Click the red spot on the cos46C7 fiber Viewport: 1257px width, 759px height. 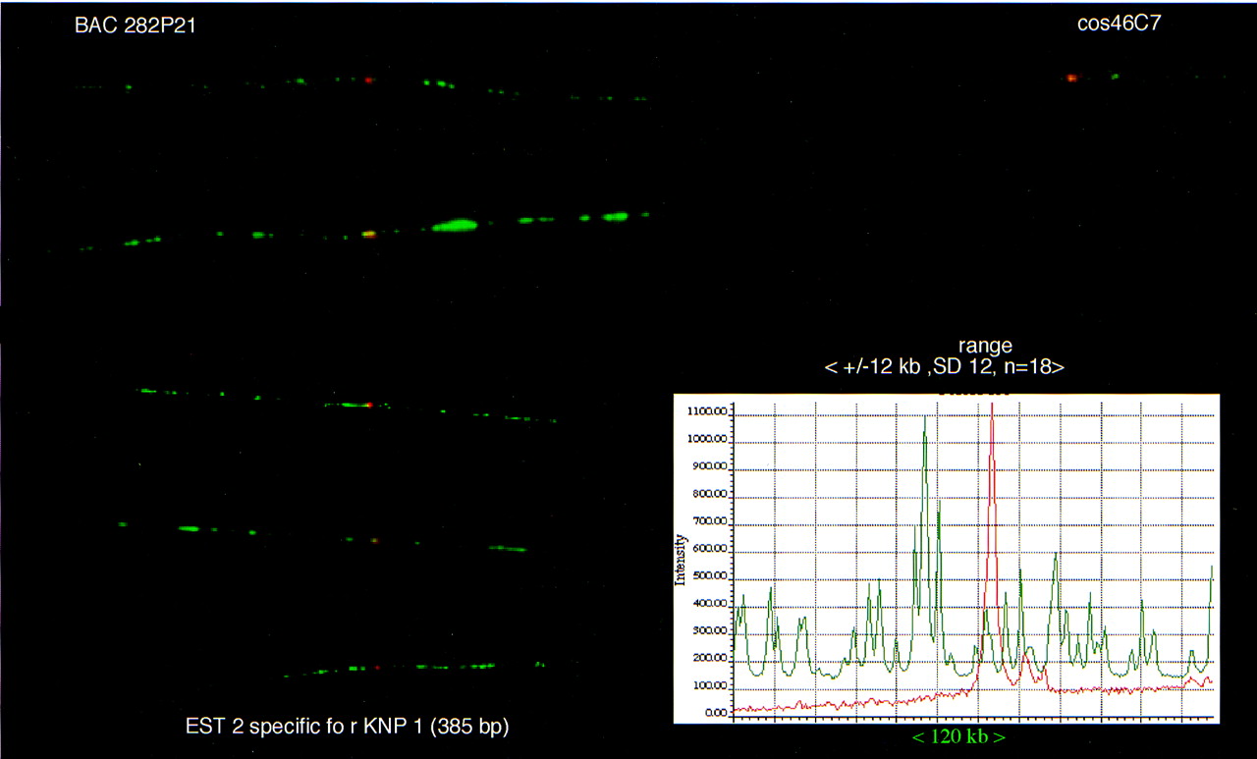coord(1071,77)
